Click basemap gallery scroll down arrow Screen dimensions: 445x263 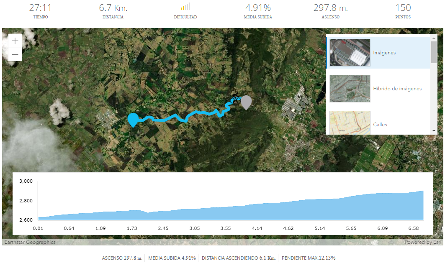tap(434, 131)
